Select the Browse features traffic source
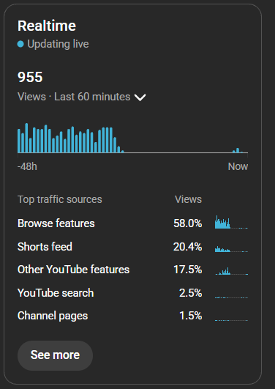This screenshot has width=275, height=389. (x=56, y=223)
